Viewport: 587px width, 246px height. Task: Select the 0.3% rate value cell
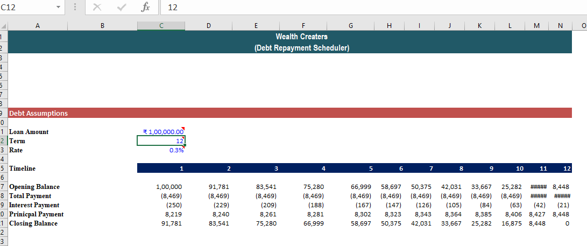click(161, 150)
